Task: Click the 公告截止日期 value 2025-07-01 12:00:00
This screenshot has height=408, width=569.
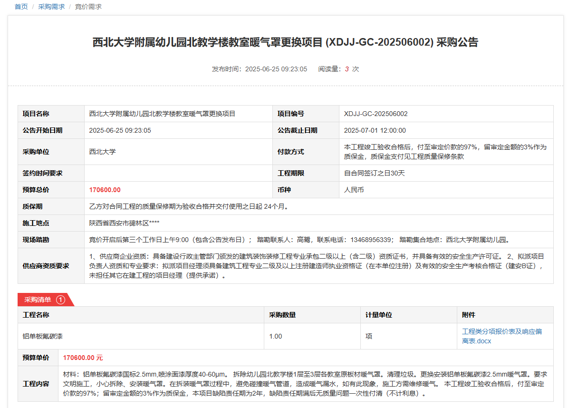Action: (x=375, y=130)
